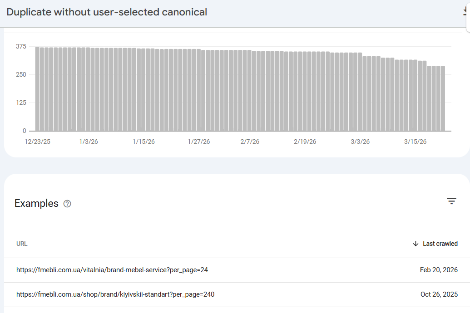This screenshot has width=470, height=313.
Task: Click the URL column header
Action: [x=22, y=244]
